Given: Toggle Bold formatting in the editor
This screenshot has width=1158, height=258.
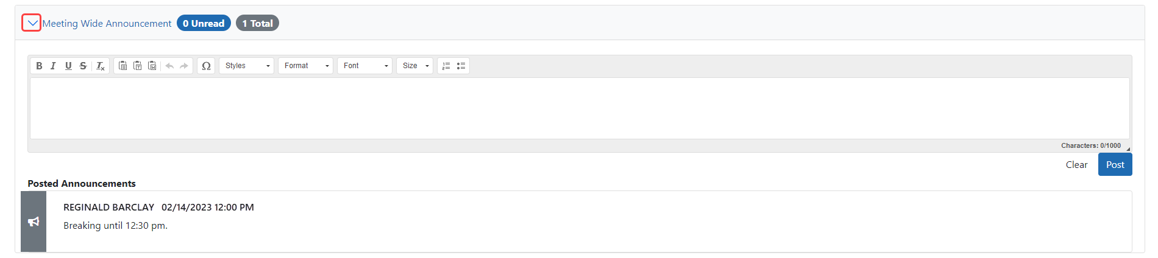Looking at the screenshot, I should [x=39, y=66].
